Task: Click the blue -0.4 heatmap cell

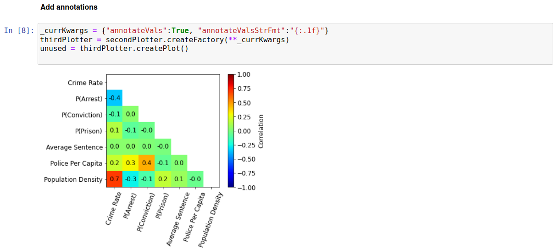Action: click(x=115, y=98)
